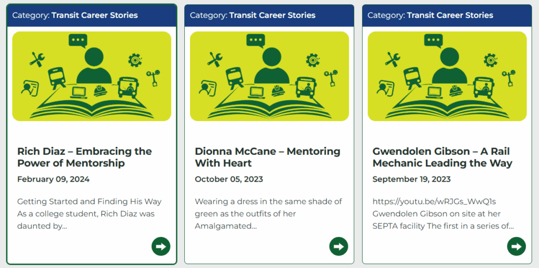This screenshot has height=268, width=539.
Task: Click the speech bubble icon in Rich Diaz thumbnail
Action: (78, 41)
